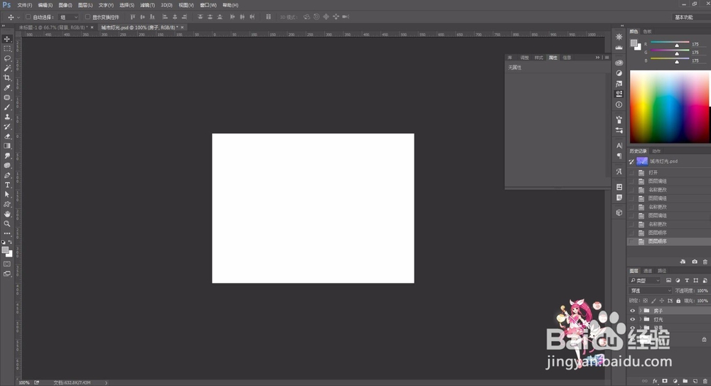Open the 基本功能 workspace dropdown
Image resolution: width=711 pixels, height=386 pixels.
coord(690,17)
